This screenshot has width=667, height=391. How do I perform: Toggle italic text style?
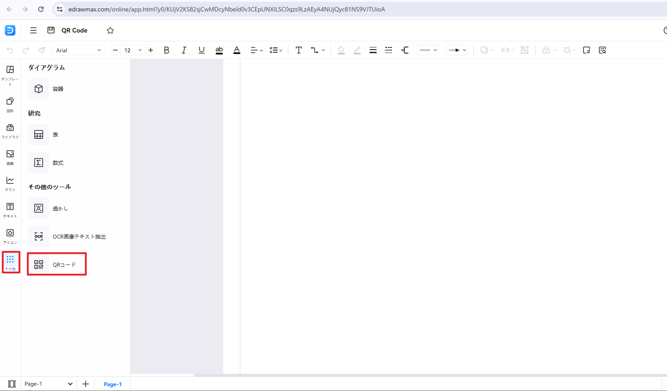tap(184, 50)
